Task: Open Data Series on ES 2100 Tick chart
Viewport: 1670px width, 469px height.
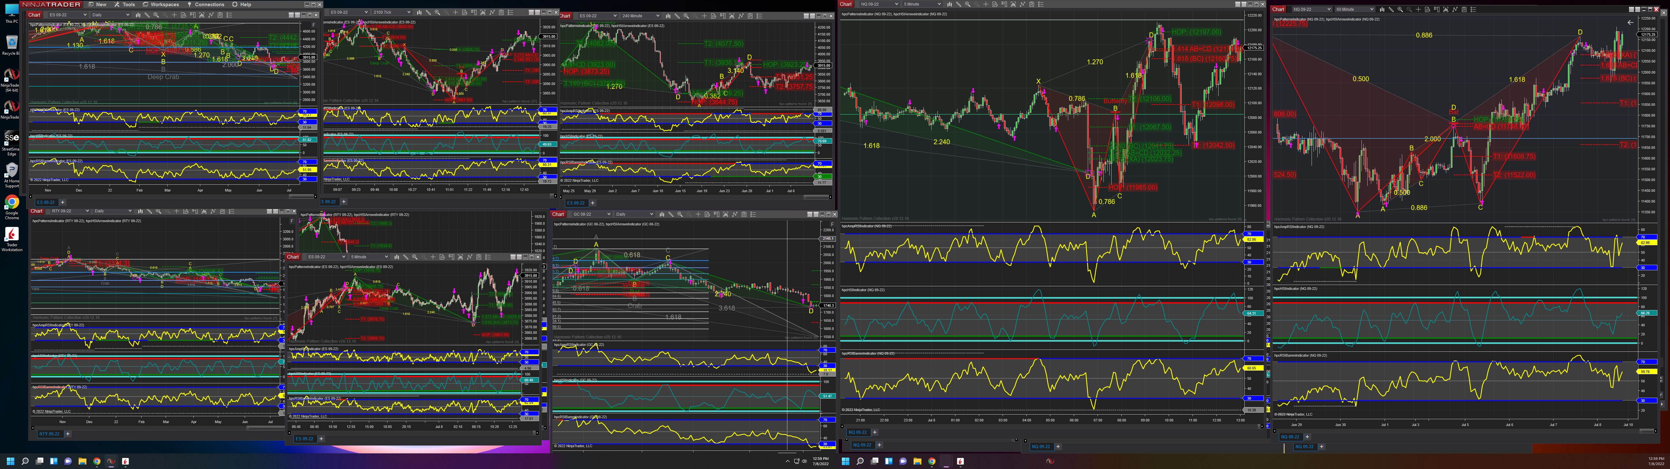Action: point(483,12)
